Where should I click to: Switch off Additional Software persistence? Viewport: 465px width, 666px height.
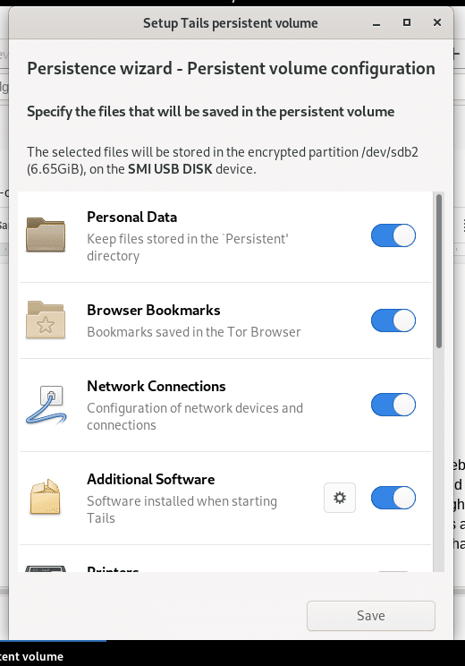click(393, 498)
